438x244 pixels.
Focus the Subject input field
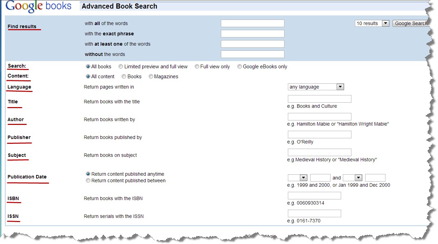point(319,152)
